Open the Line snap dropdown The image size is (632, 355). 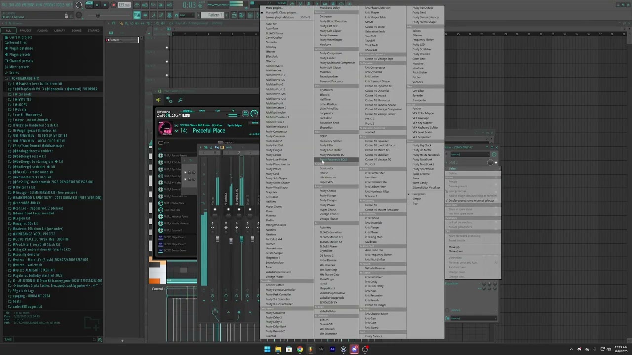[187, 15]
